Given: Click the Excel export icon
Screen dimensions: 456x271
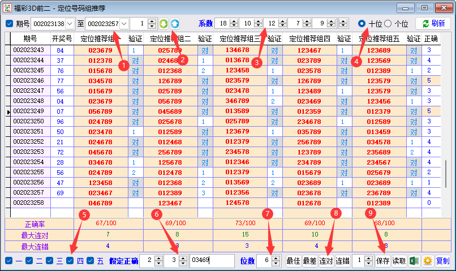Looking at the screenshot, I should point(414,261).
